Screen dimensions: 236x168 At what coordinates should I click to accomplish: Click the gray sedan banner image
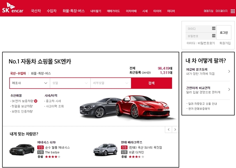tap(98, 108)
